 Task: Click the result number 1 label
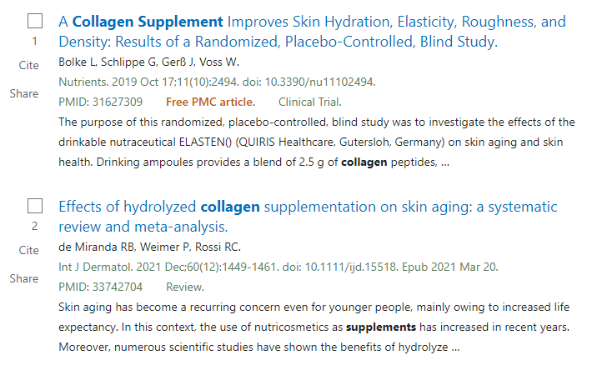point(35,41)
